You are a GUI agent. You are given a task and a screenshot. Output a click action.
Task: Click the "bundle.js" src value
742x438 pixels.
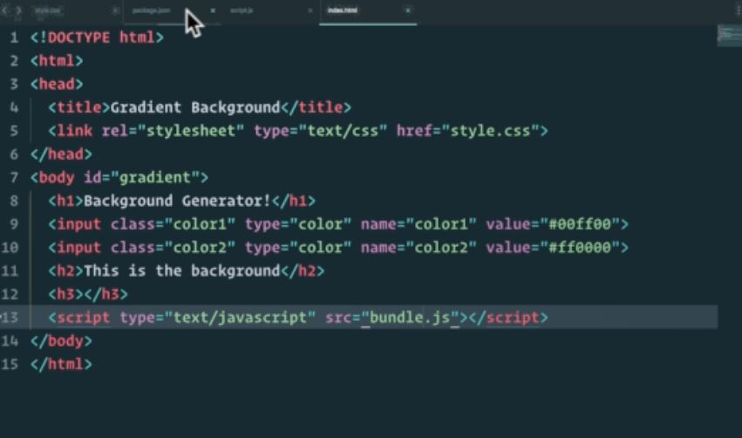click(410, 318)
